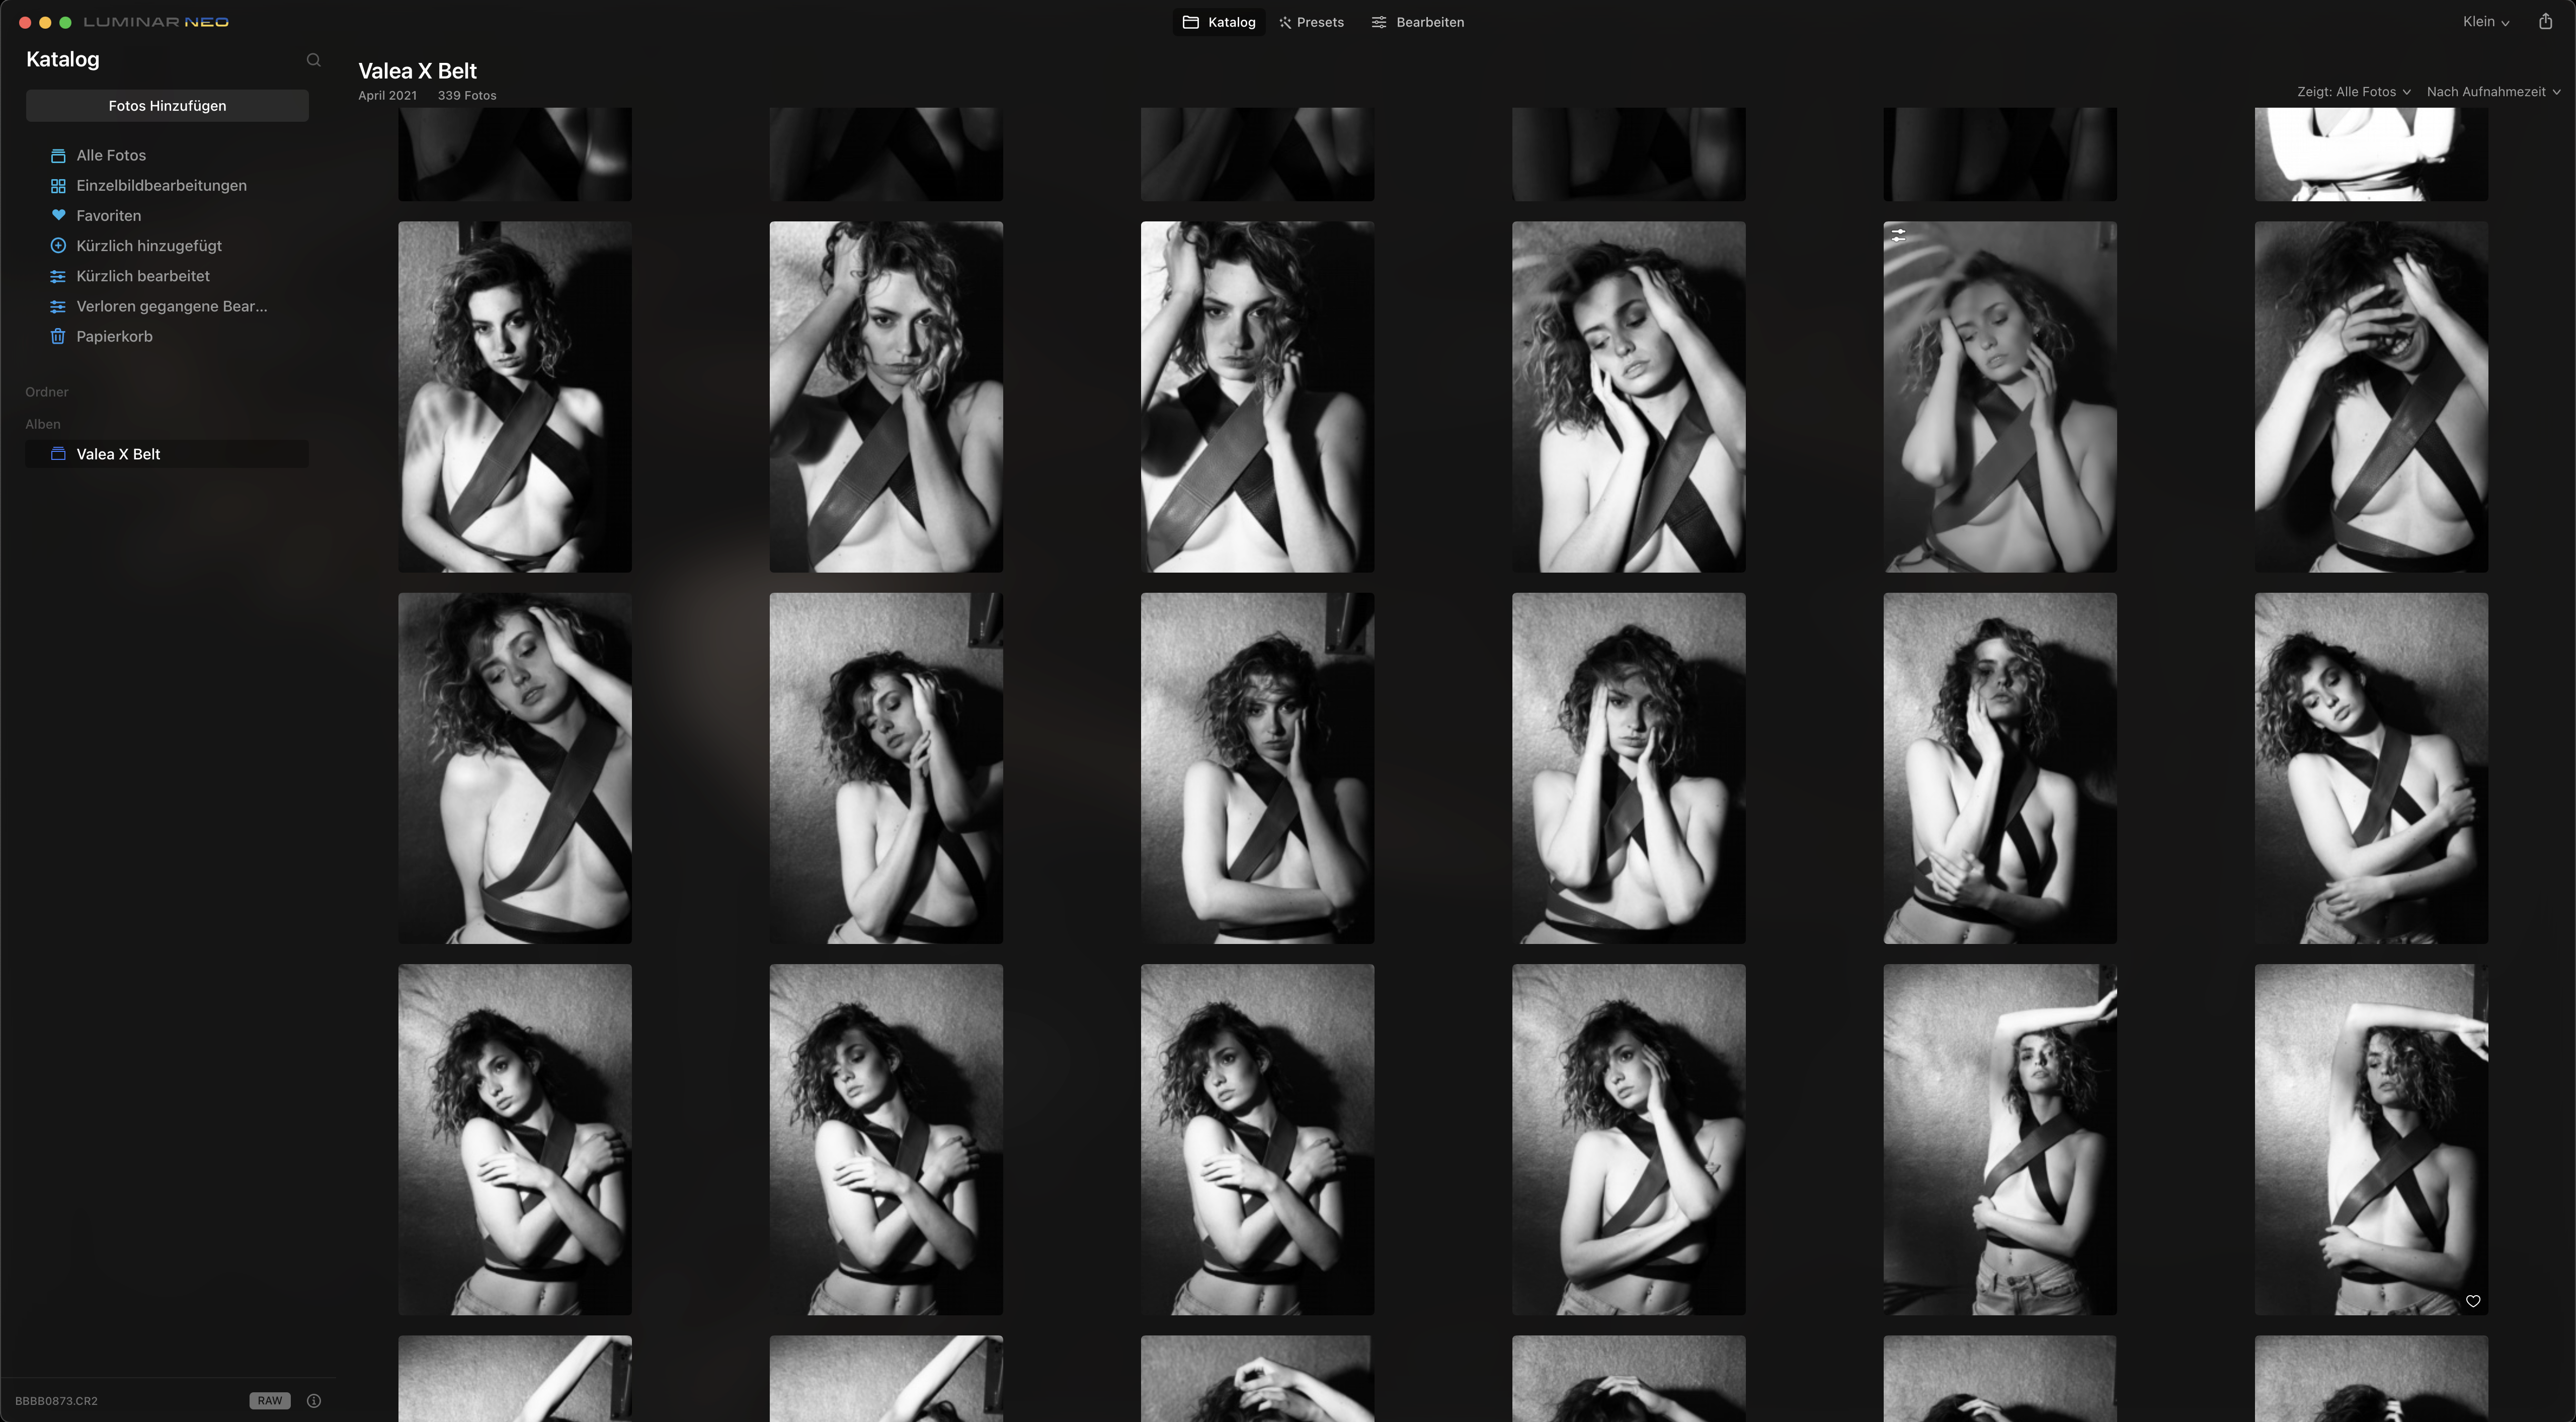
Task: Click the Alben section header
Action: click(43, 424)
